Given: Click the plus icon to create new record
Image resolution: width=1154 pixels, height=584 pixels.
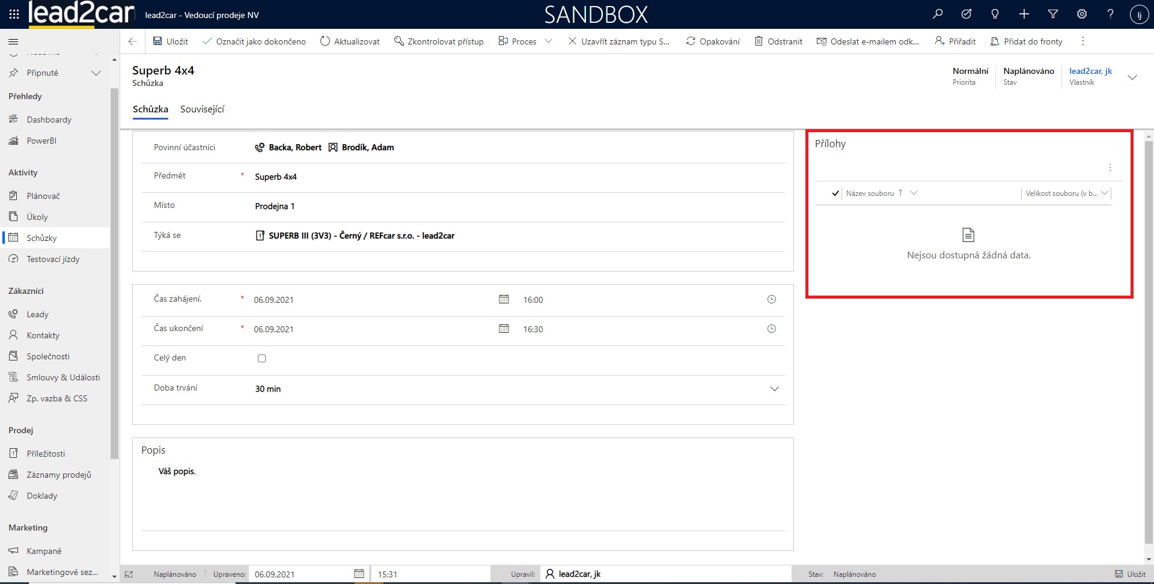Looking at the screenshot, I should click(1024, 14).
